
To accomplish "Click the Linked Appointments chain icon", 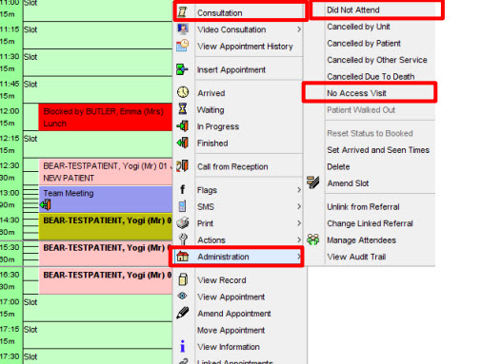I will 183,361.
